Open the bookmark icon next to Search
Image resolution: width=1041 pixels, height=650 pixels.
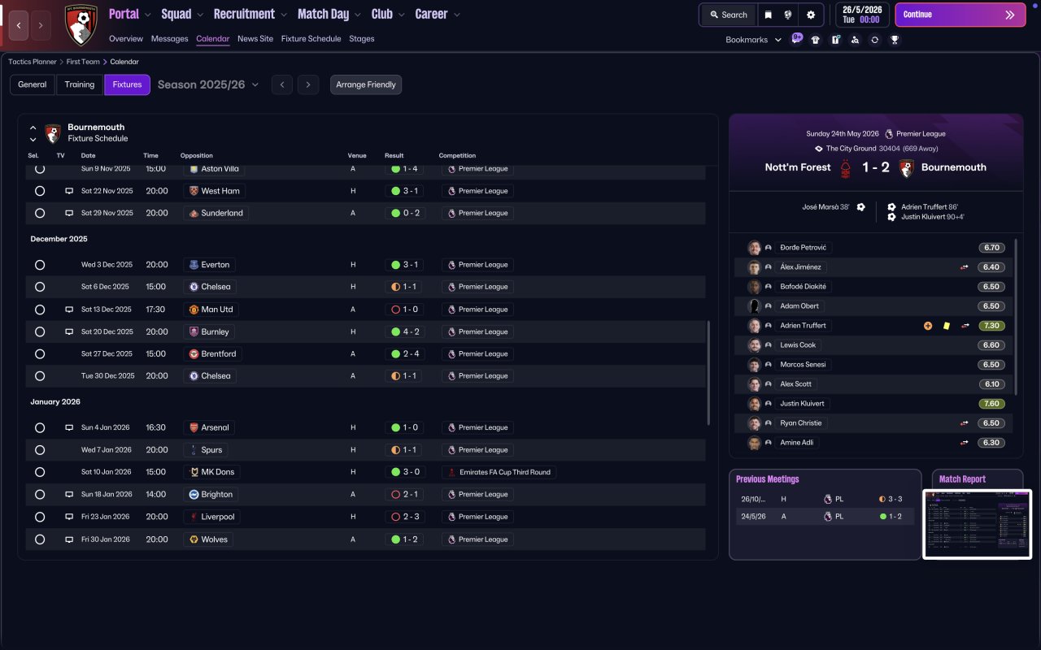[x=768, y=15]
